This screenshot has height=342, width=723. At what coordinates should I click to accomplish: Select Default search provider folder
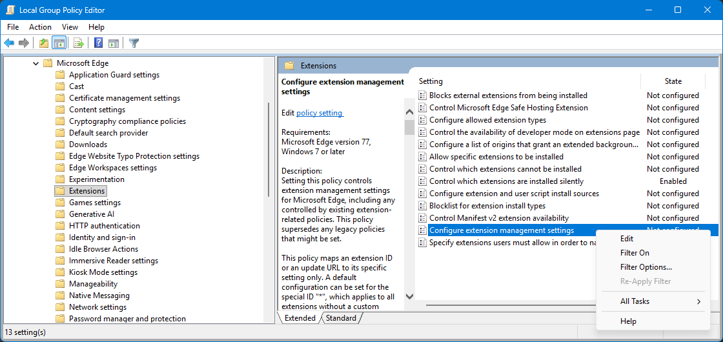point(108,133)
